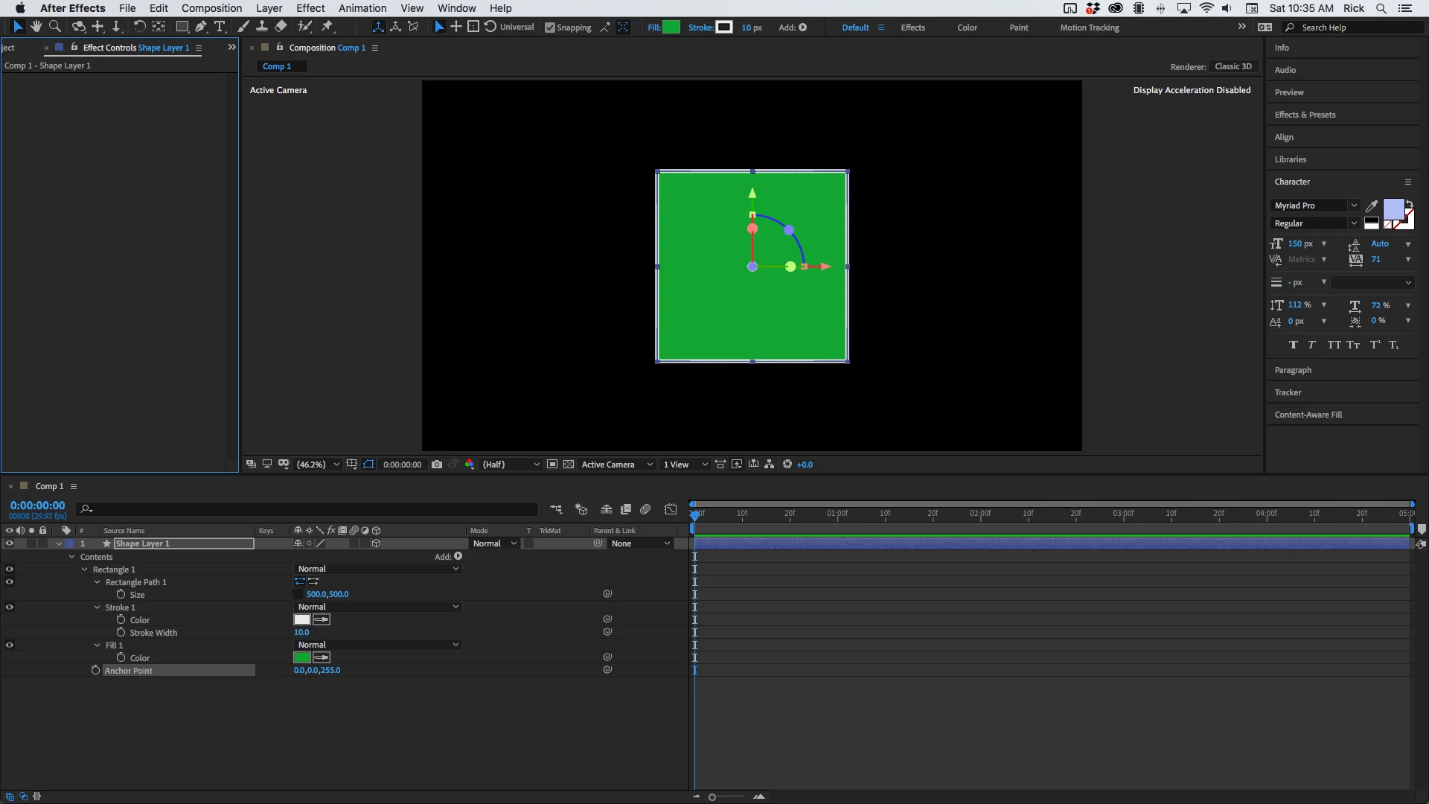Switch to the Motion Tracking workspace
1429x804 pixels.
point(1089,28)
